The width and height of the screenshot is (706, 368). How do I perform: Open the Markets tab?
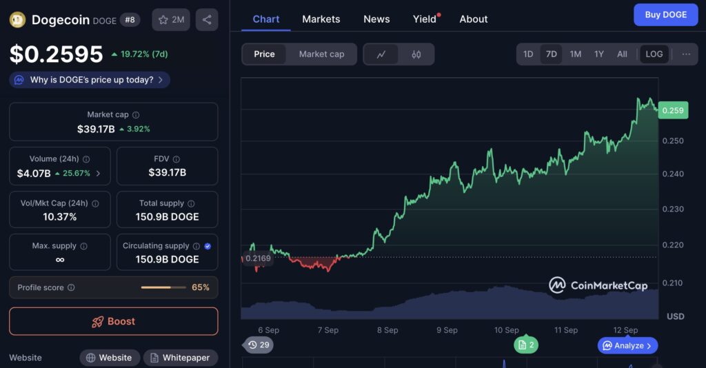click(x=321, y=19)
